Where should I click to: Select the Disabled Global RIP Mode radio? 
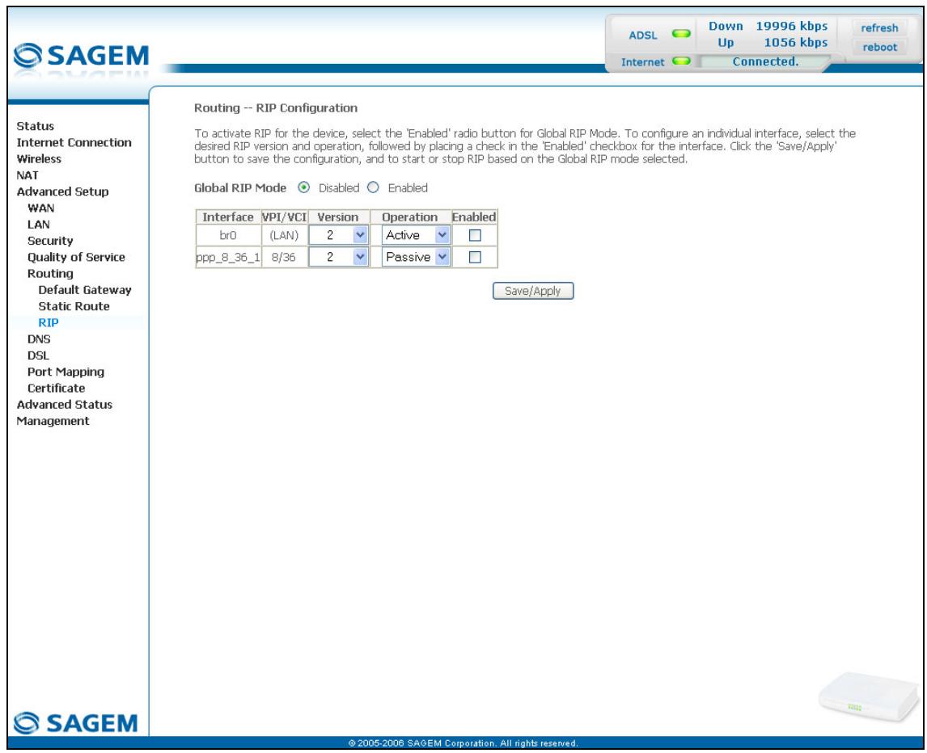[304, 187]
